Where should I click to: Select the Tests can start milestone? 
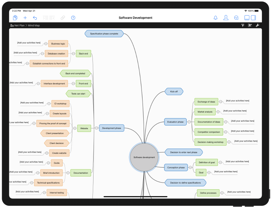coord(78,94)
